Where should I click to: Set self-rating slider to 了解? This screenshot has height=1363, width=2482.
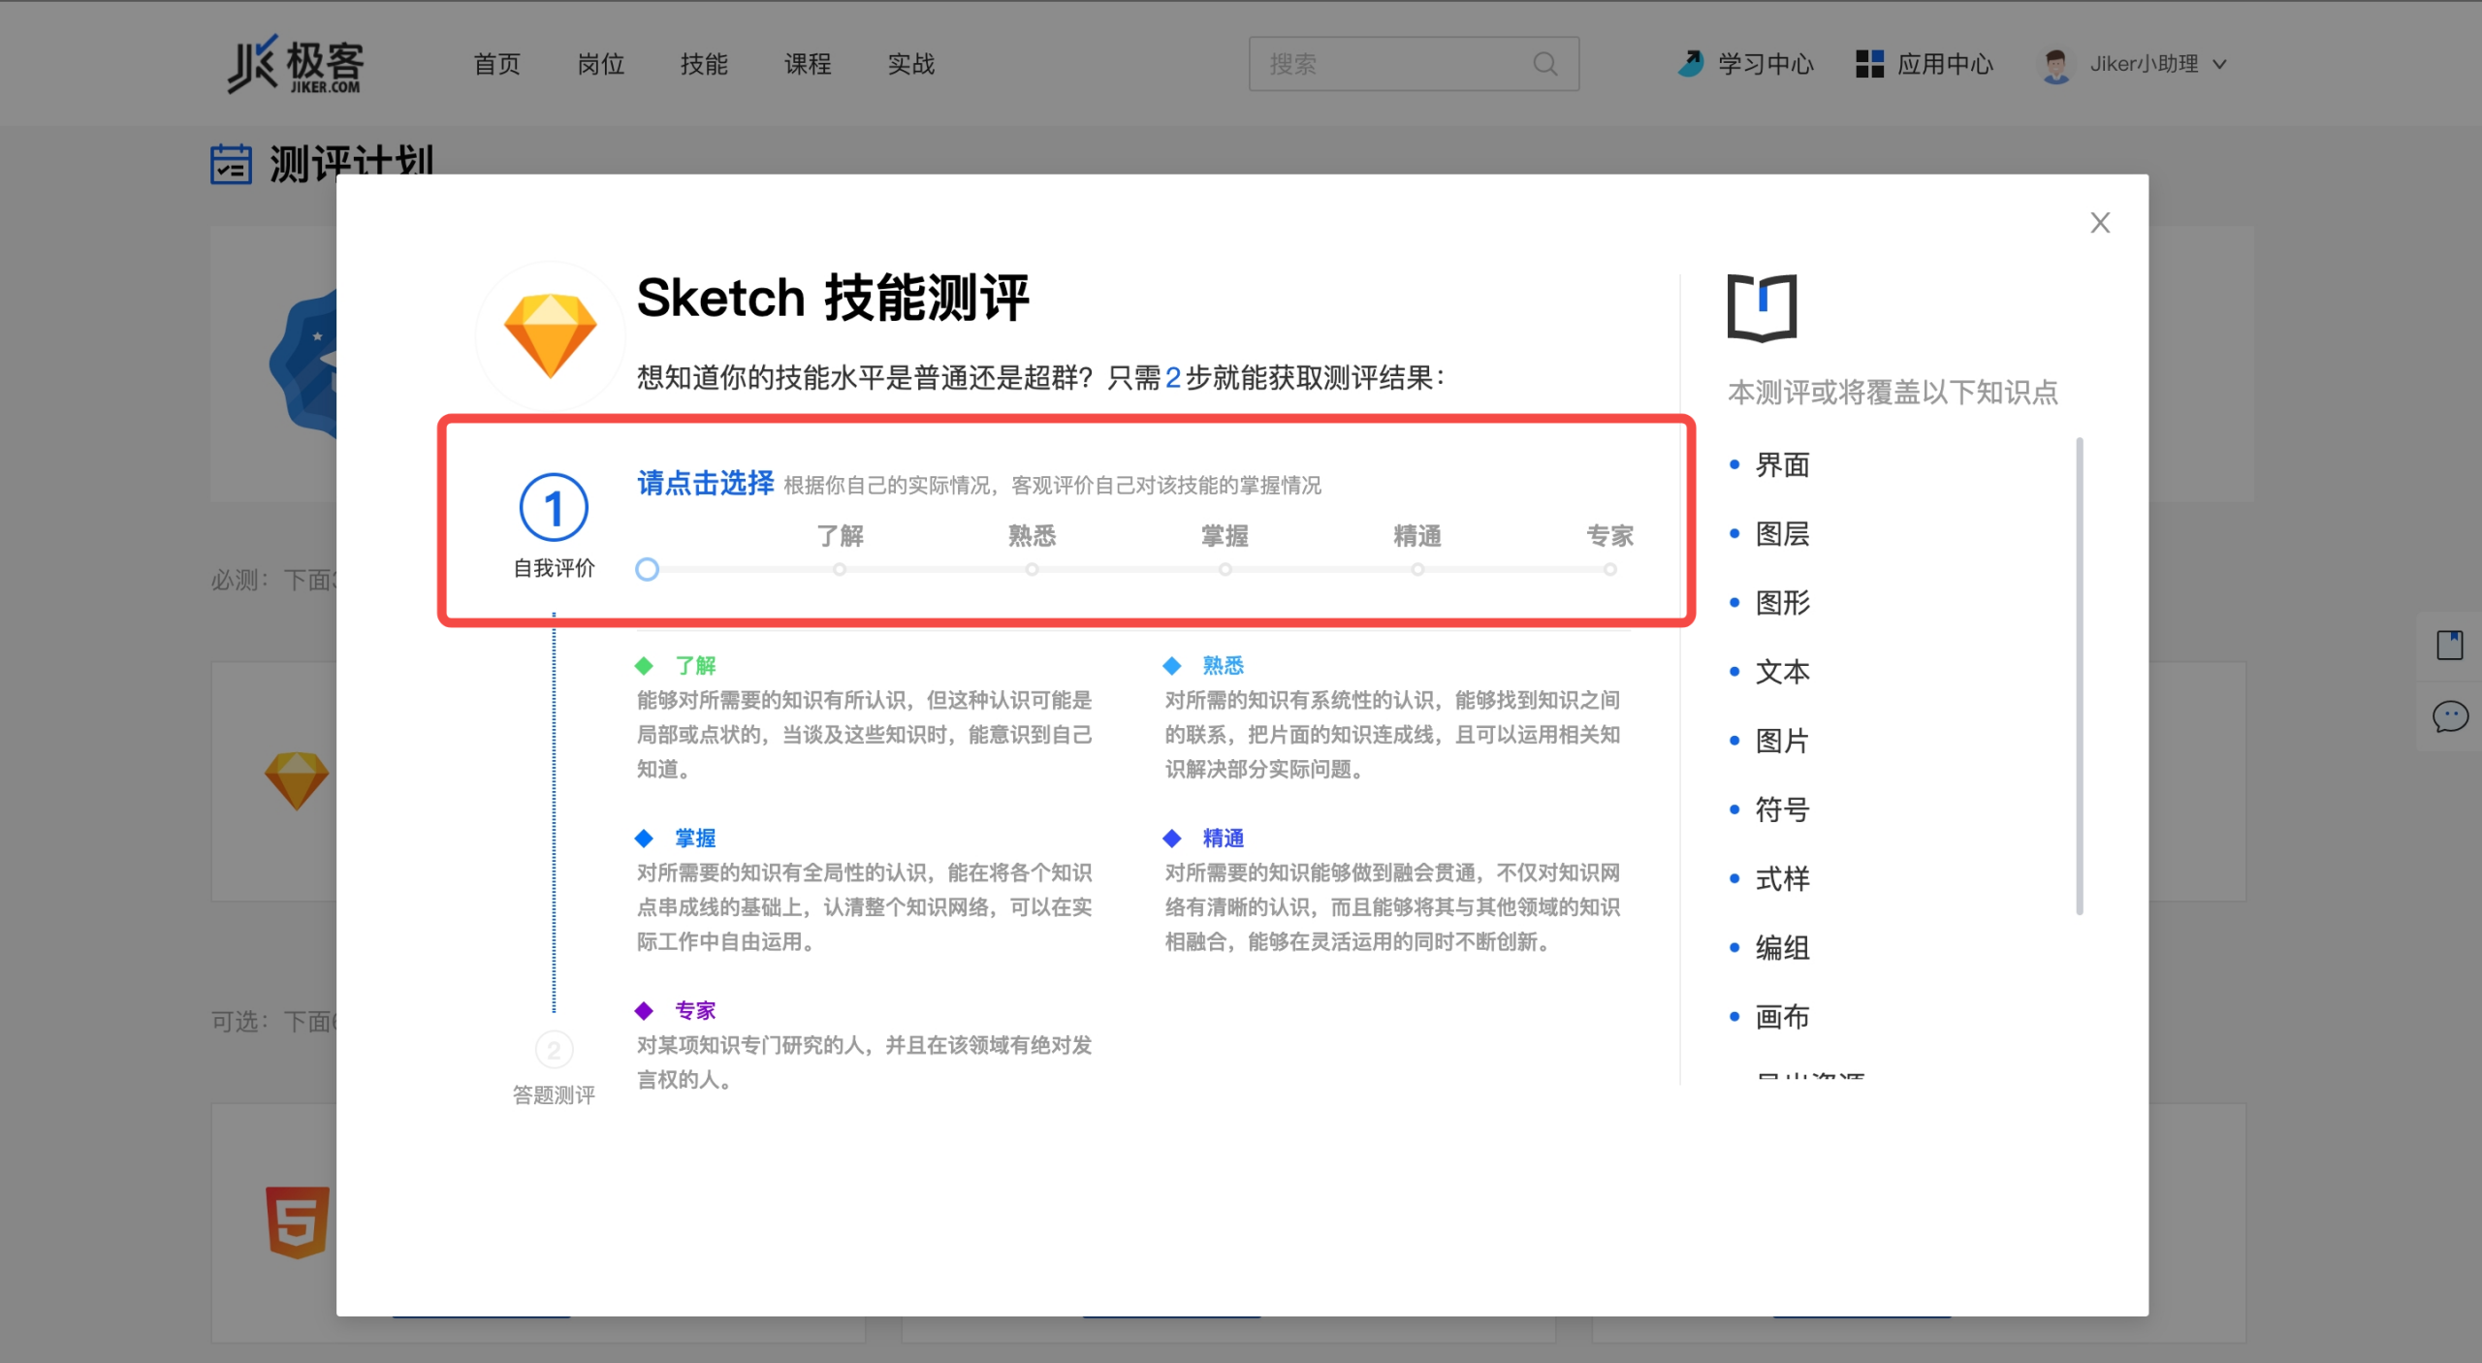click(x=840, y=570)
